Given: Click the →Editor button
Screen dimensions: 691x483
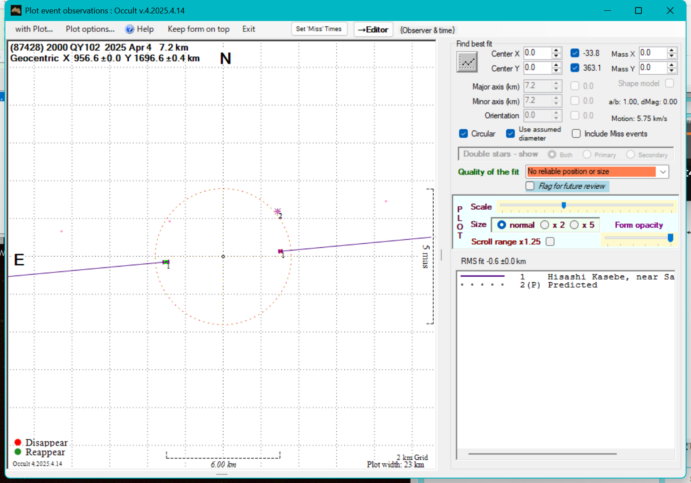Looking at the screenshot, I should click(373, 30).
